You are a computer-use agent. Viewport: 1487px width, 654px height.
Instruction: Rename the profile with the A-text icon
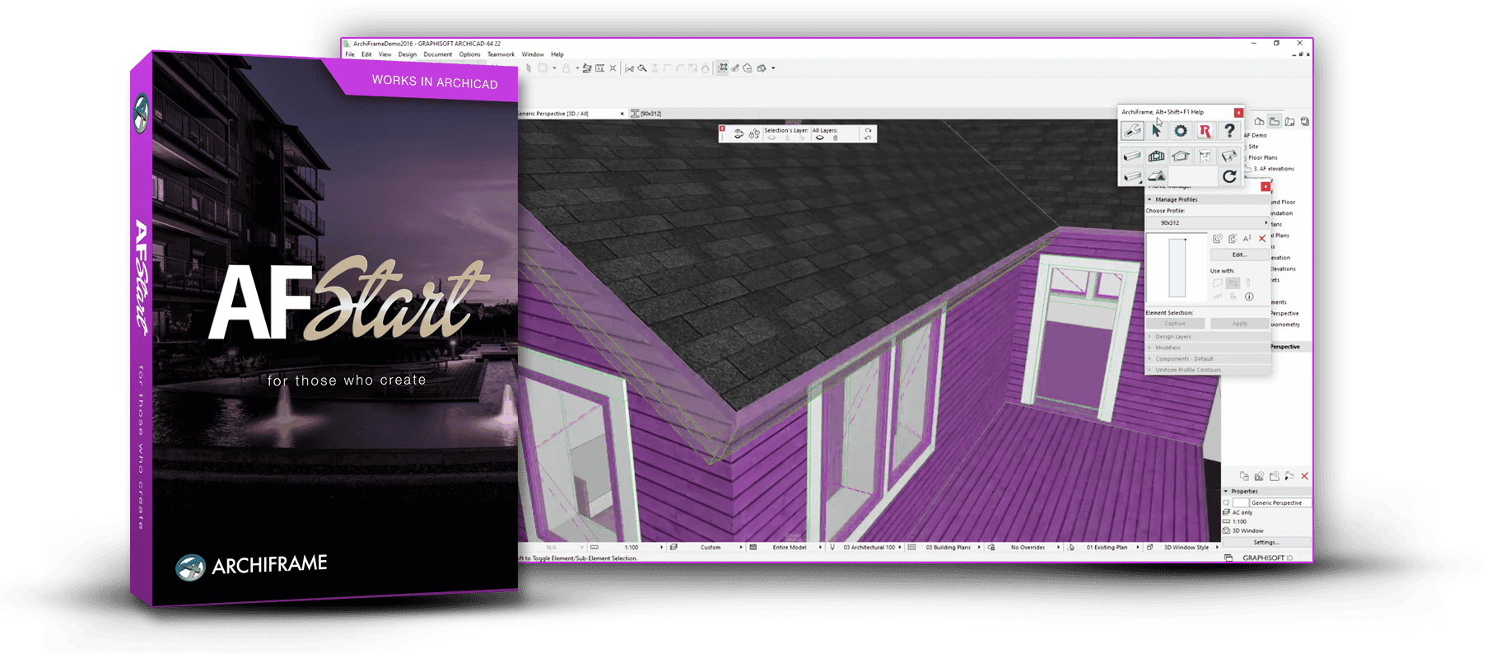click(x=1247, y=239)
